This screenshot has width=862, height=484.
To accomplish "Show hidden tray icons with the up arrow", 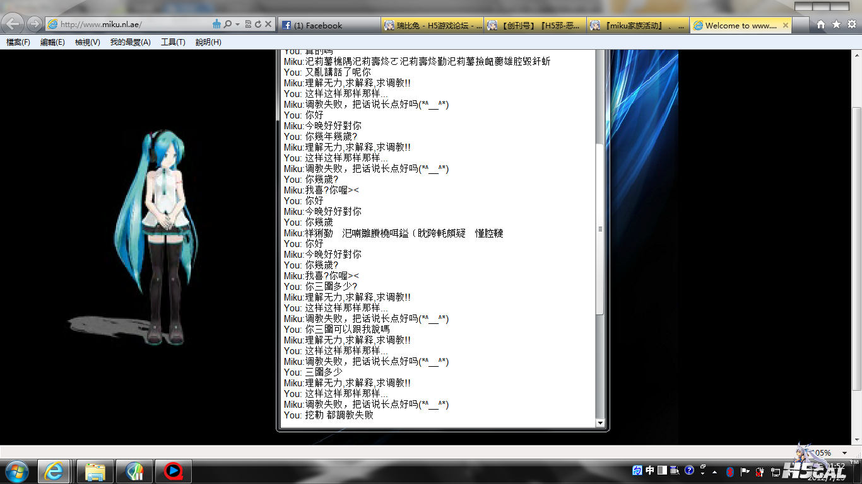I will (715, 471).
